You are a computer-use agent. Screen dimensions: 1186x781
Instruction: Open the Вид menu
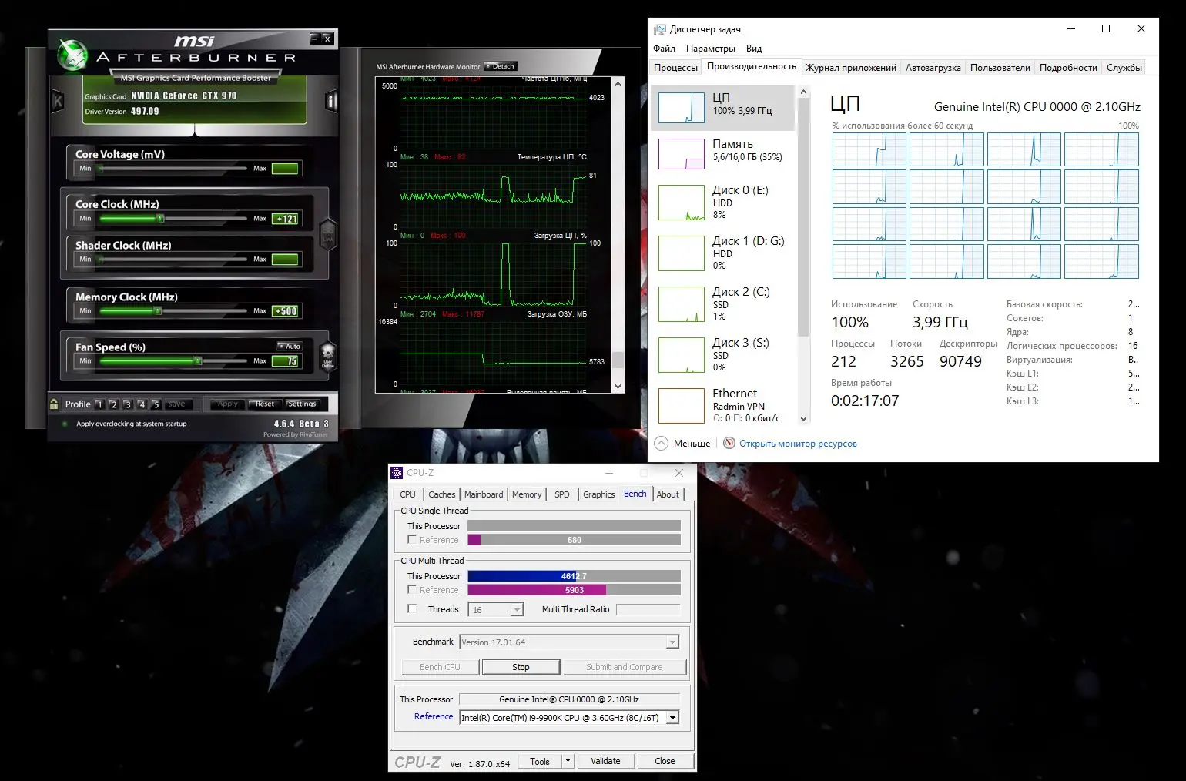pyautogui.click(x=754, y=49)
